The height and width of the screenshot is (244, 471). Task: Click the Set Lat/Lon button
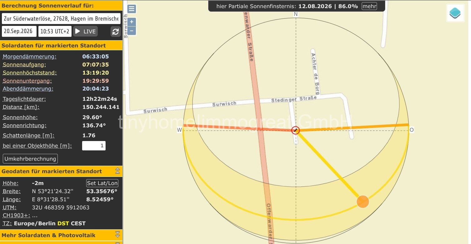pos(102,183)
